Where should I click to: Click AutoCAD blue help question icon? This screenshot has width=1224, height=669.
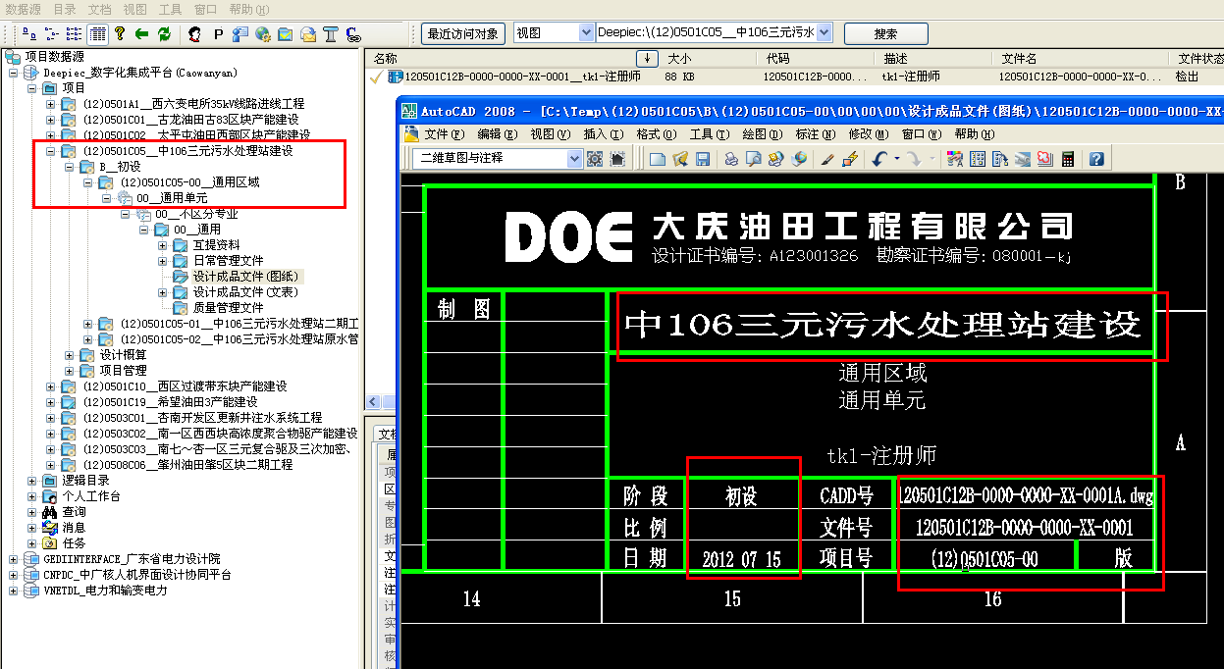pyautogui.click(x=1097, y=159)
